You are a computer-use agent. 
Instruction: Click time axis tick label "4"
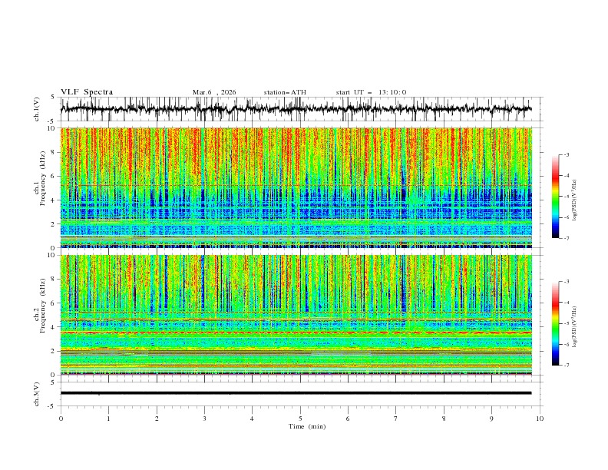252,419
